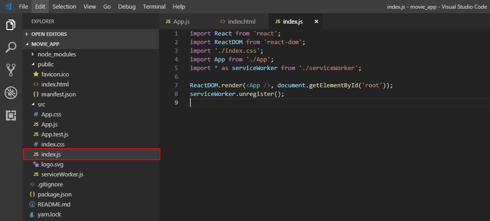
Task: Open the Help menu
Action: point(179,6)
